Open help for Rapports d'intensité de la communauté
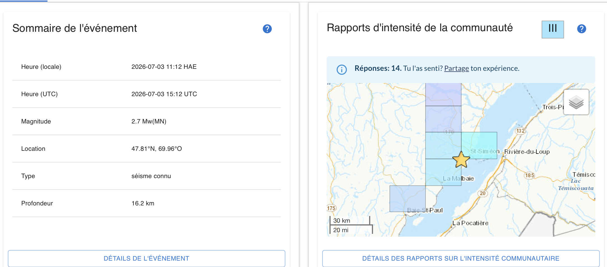The width and height of the screenshot is (607, 267). coord(582,29)
